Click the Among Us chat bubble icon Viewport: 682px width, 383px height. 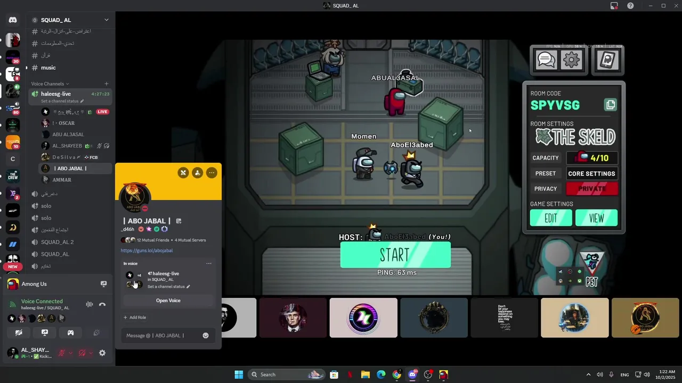[546, 60]
